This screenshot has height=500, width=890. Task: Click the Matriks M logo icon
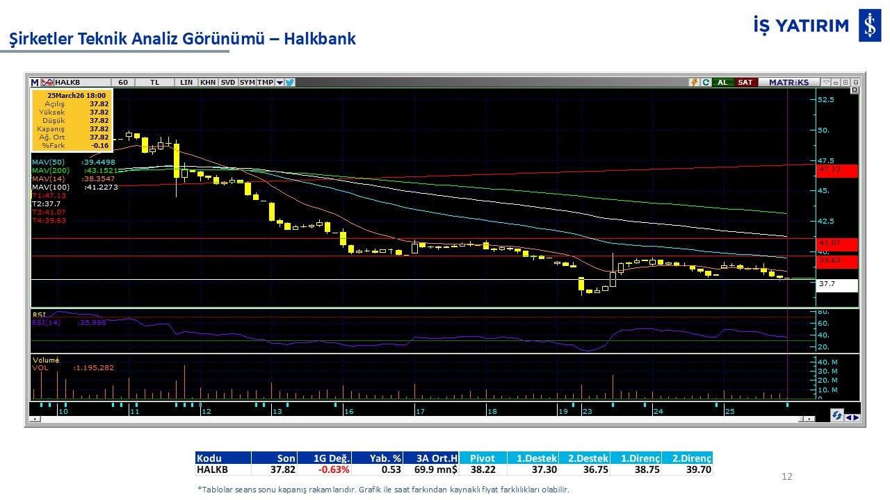point(35,82)
